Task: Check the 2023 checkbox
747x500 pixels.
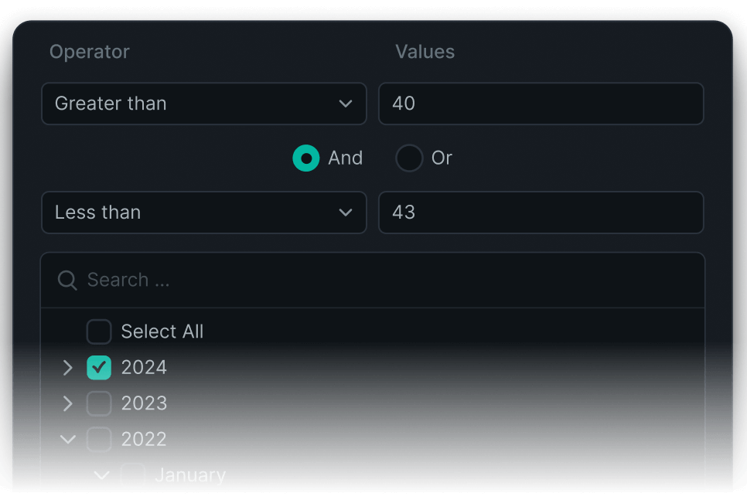Action: point(99,403)
